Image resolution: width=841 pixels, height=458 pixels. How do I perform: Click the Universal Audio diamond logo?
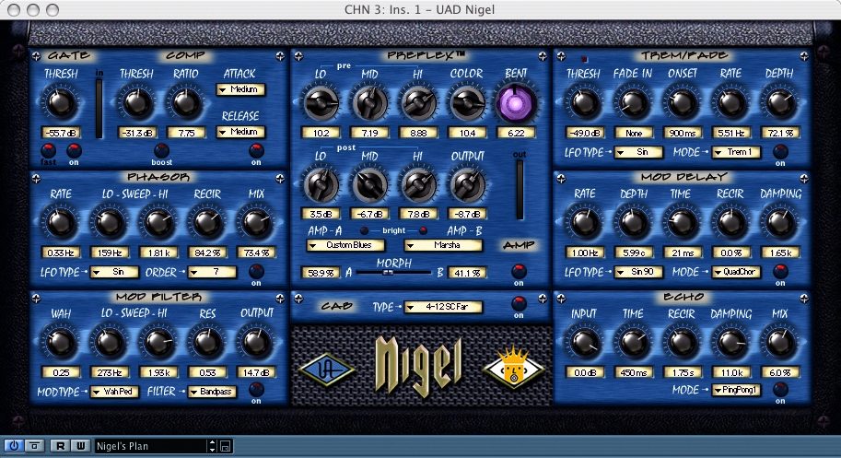pyautogui.click(x=327, y=370)
